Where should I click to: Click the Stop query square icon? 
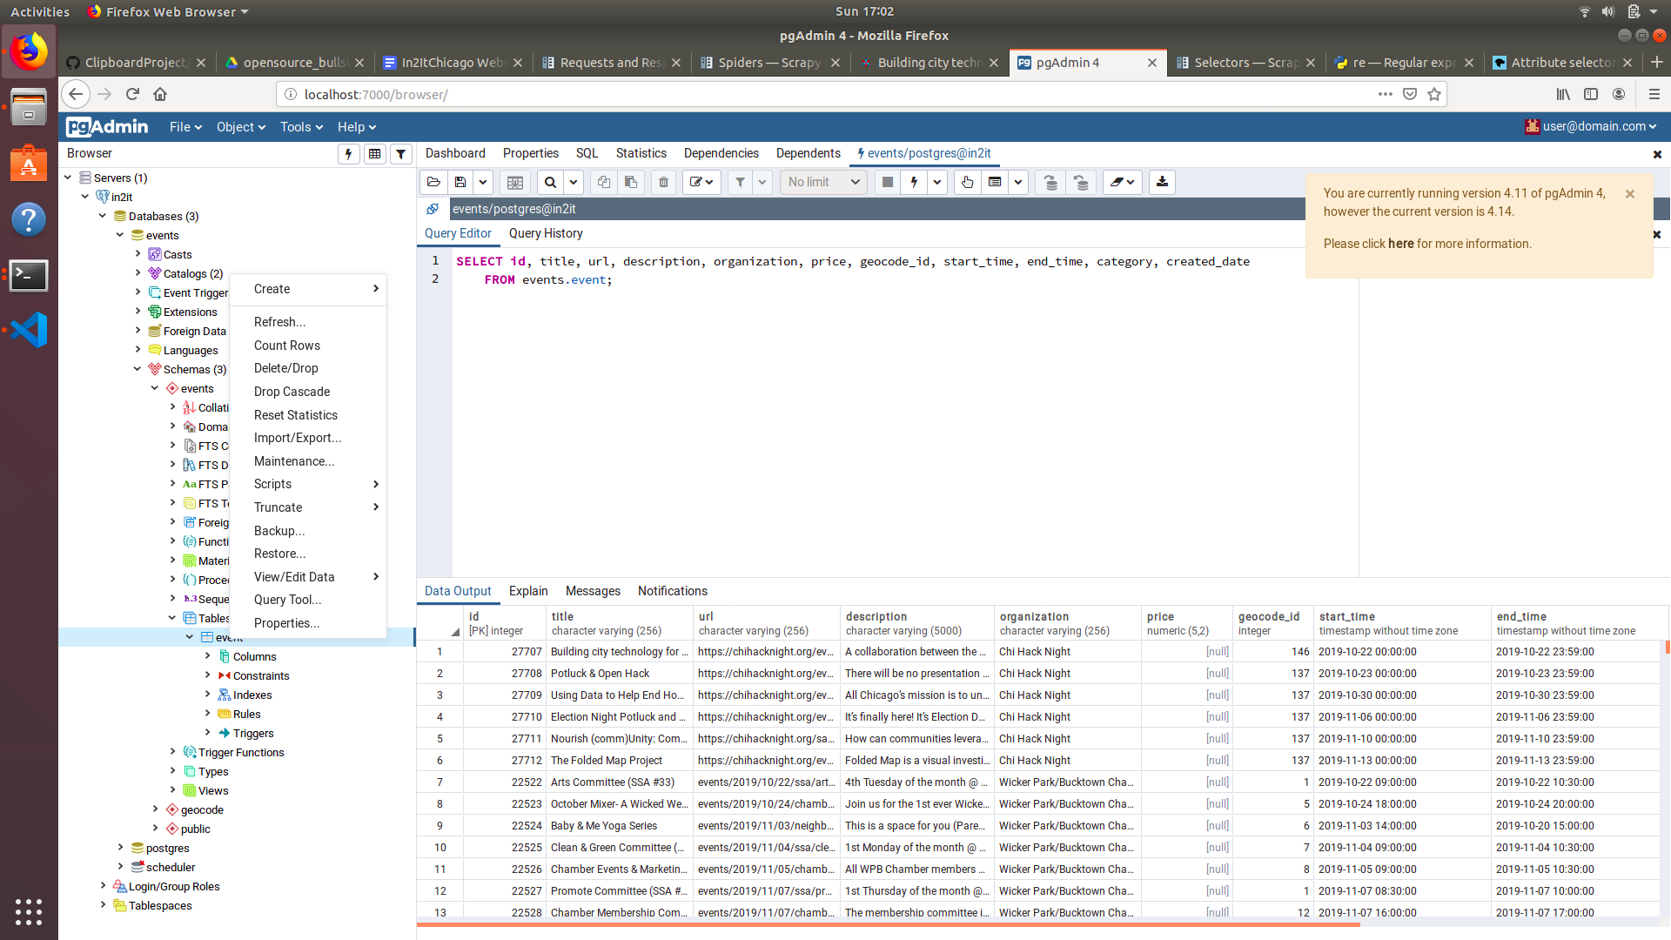coord(888,182)
